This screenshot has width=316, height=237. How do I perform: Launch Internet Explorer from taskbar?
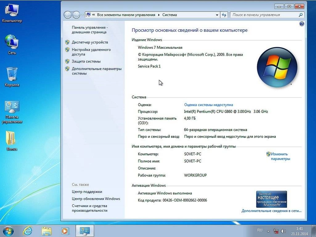click(27, 231)
